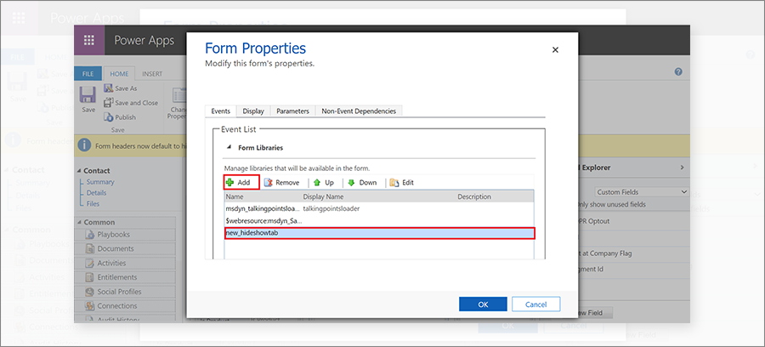Image resolution: width=765 pixels, height=347 pixels.
Task: Move the library Up
Action: coord(324,183)
